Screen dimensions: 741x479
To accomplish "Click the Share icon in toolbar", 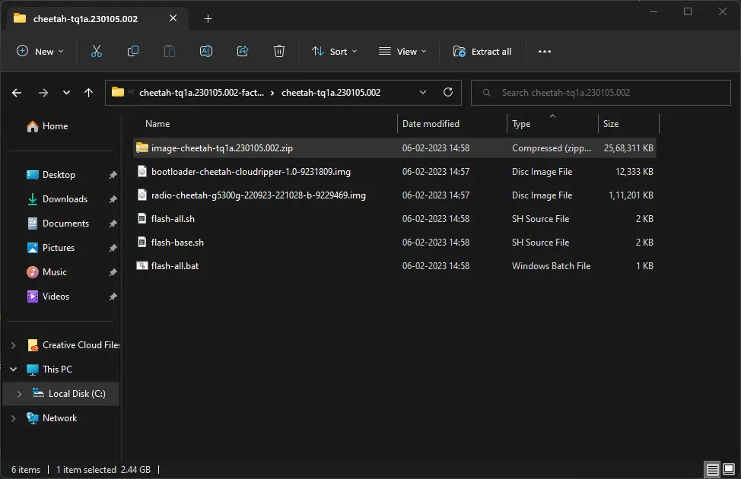I will click(243, 51).
